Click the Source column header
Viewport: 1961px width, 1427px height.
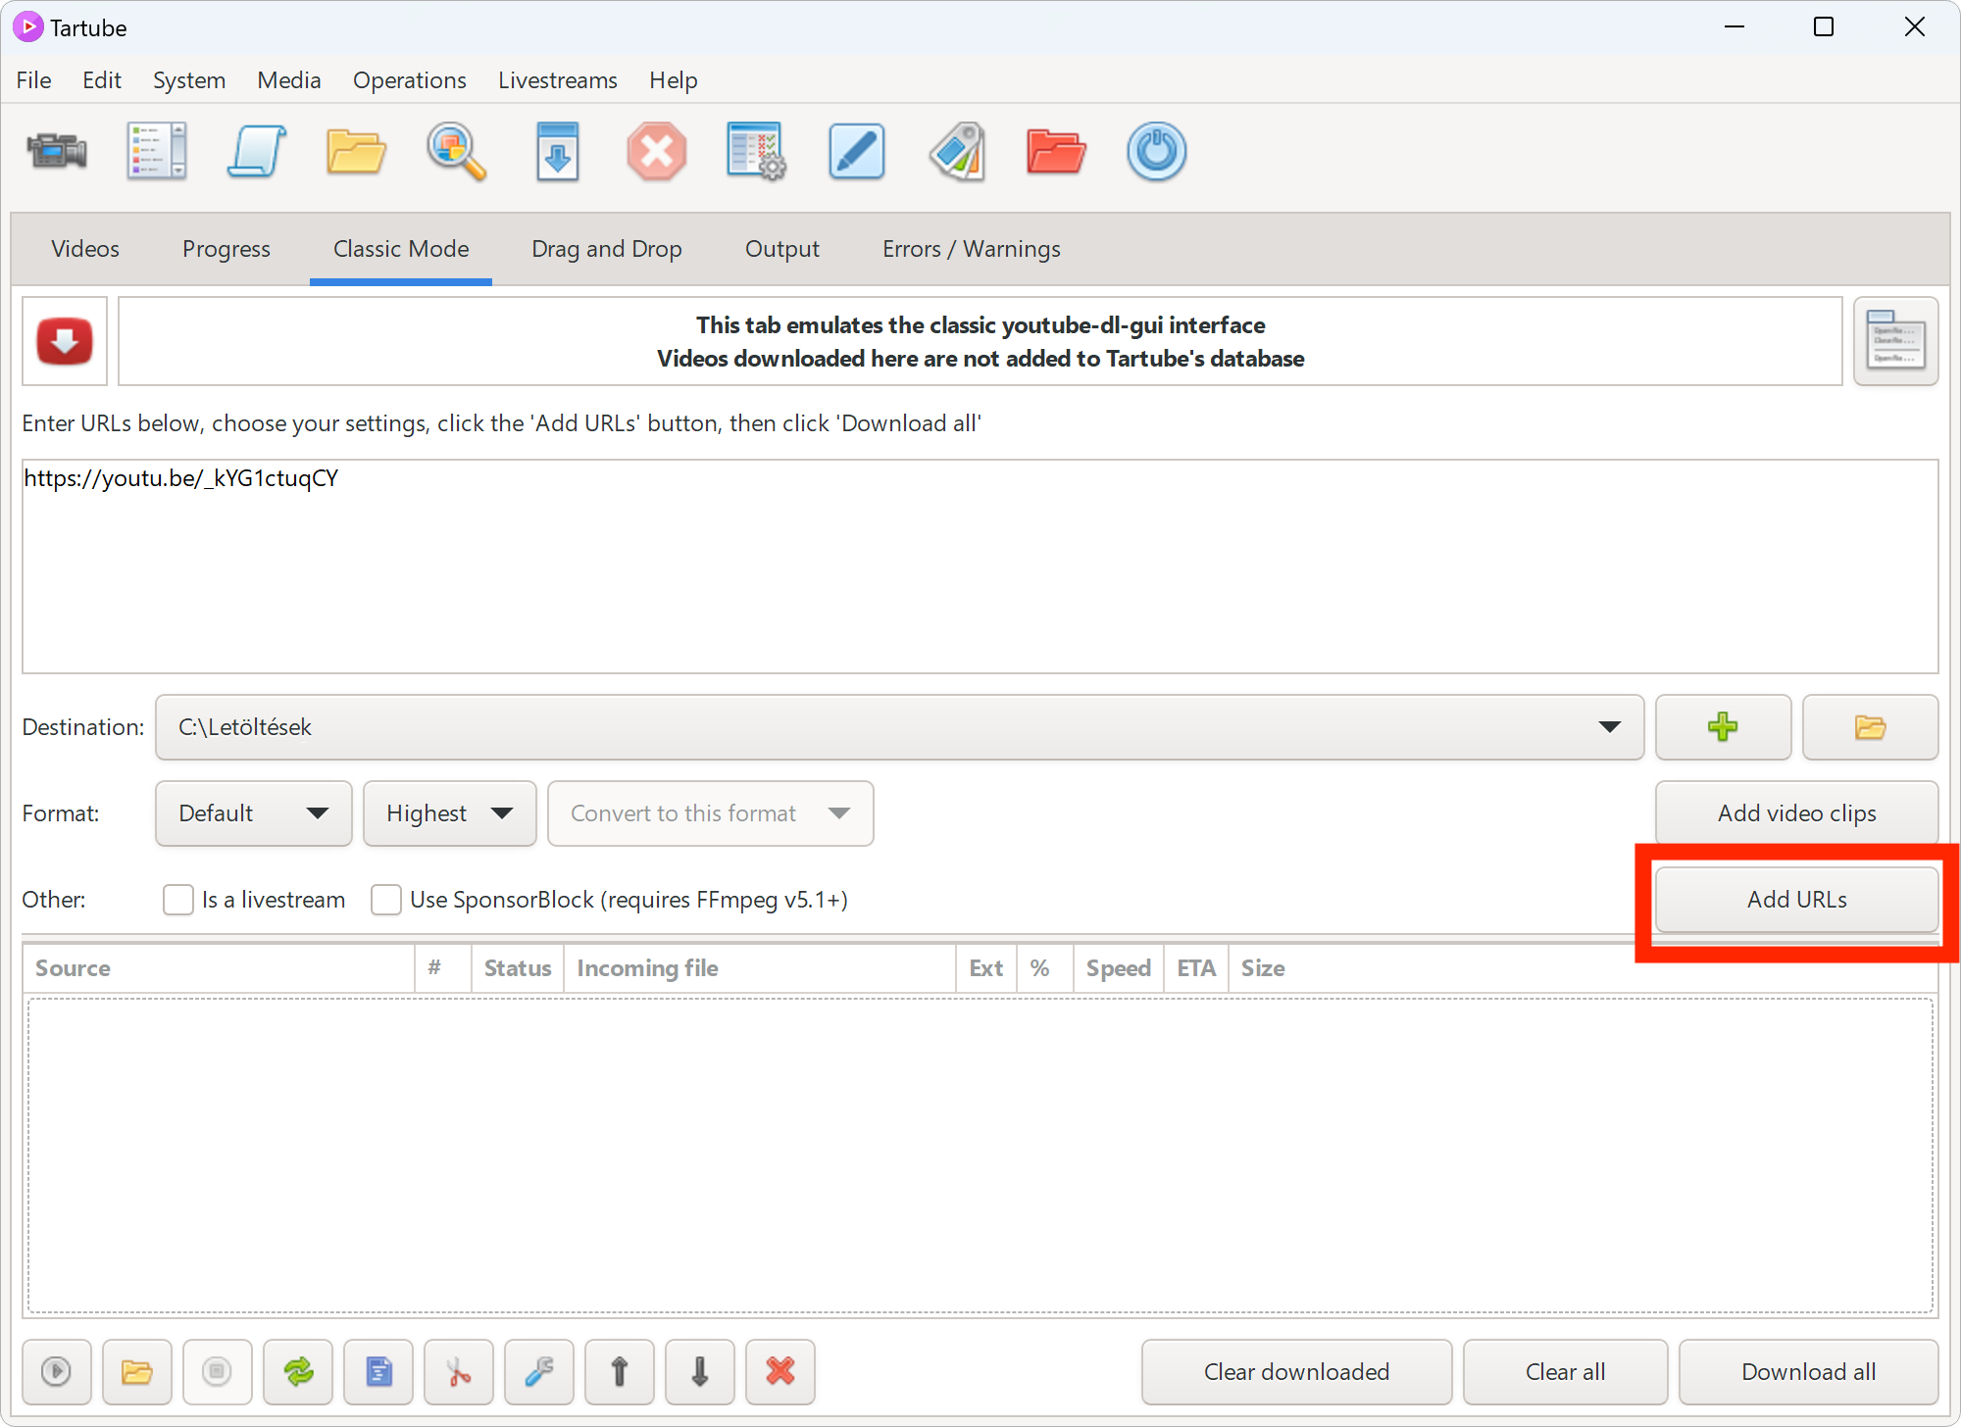point(219,968)
